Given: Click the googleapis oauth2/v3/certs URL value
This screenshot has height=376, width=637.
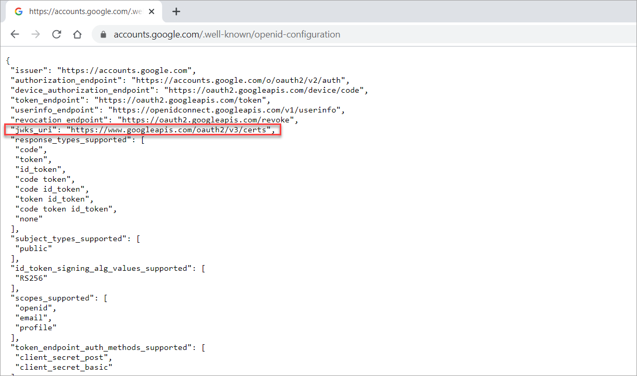Looking at the screenshot, I should click(x=168, y=130).
